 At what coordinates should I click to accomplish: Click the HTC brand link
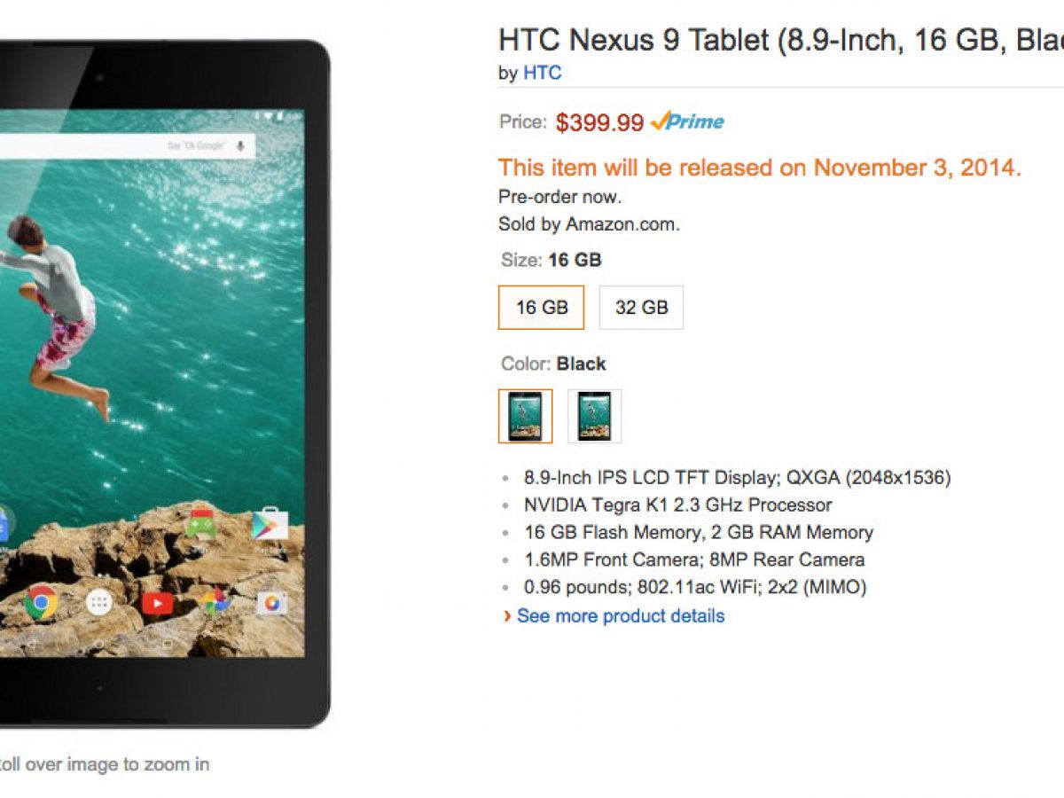point(542,73)
